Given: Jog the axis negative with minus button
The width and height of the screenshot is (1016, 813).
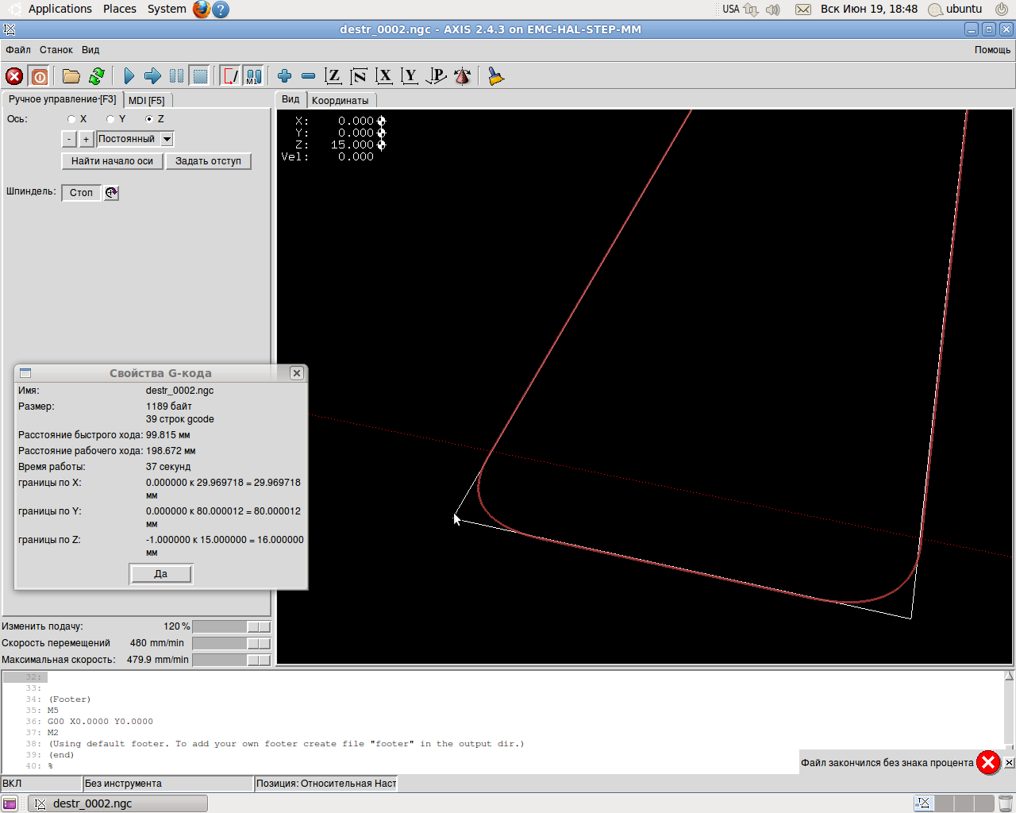Looking at the screenshot, I should pyautogui.click(x=69, y=139).
